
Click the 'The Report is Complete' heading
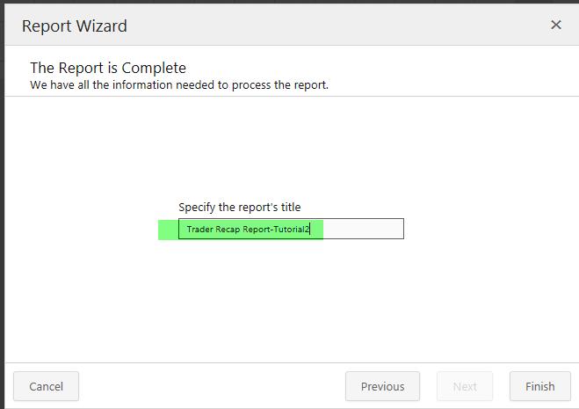point(108,68)
